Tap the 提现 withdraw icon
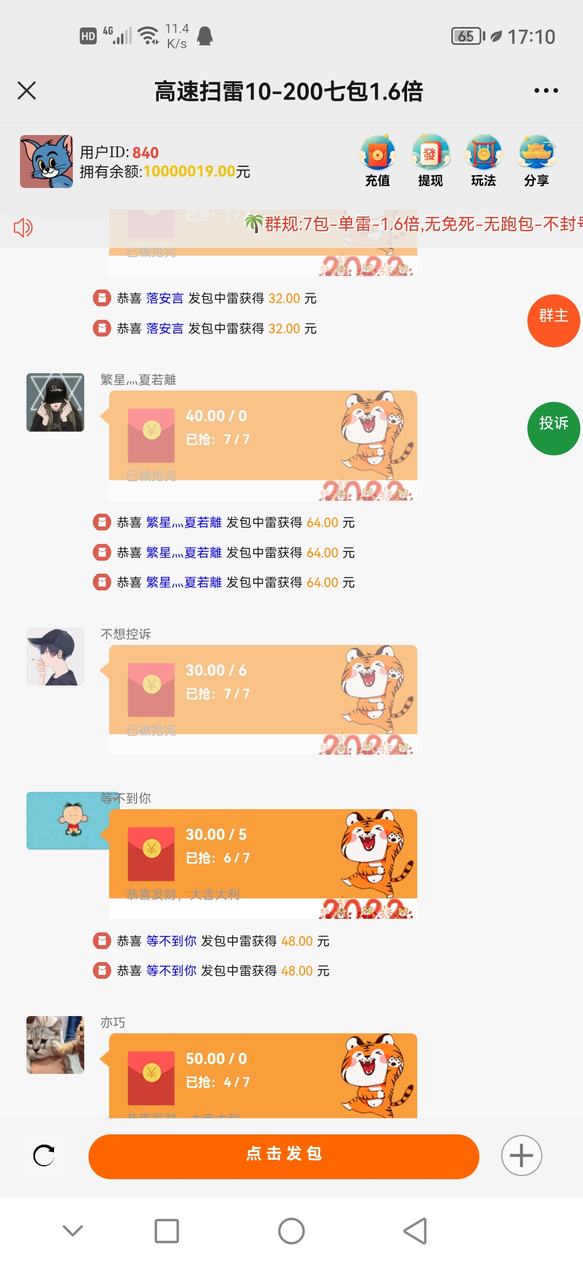The height and width of the screenshot is (1264, 583). [430, 161]
